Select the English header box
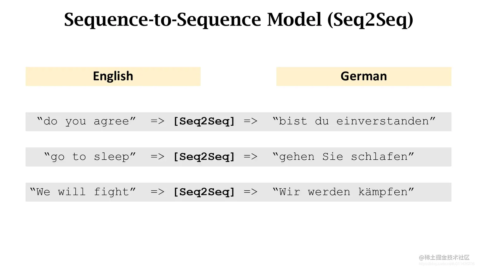 pyautogui.click(x=113, y=76)
